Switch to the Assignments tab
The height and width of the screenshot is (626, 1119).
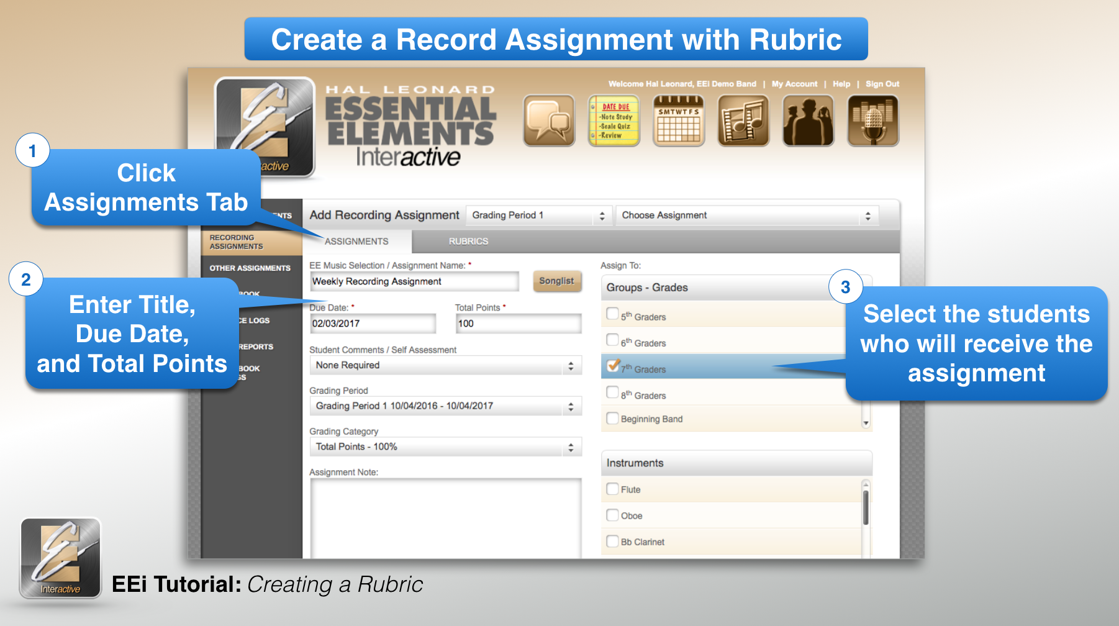[x=356, y=242]
